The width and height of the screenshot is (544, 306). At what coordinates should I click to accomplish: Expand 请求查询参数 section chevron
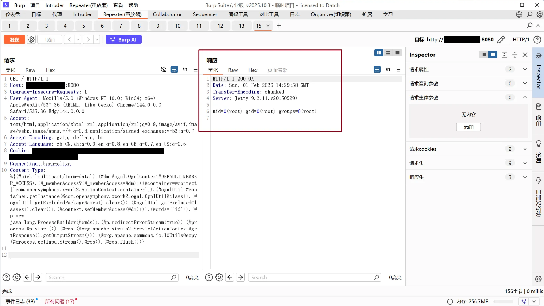point(525,83)
